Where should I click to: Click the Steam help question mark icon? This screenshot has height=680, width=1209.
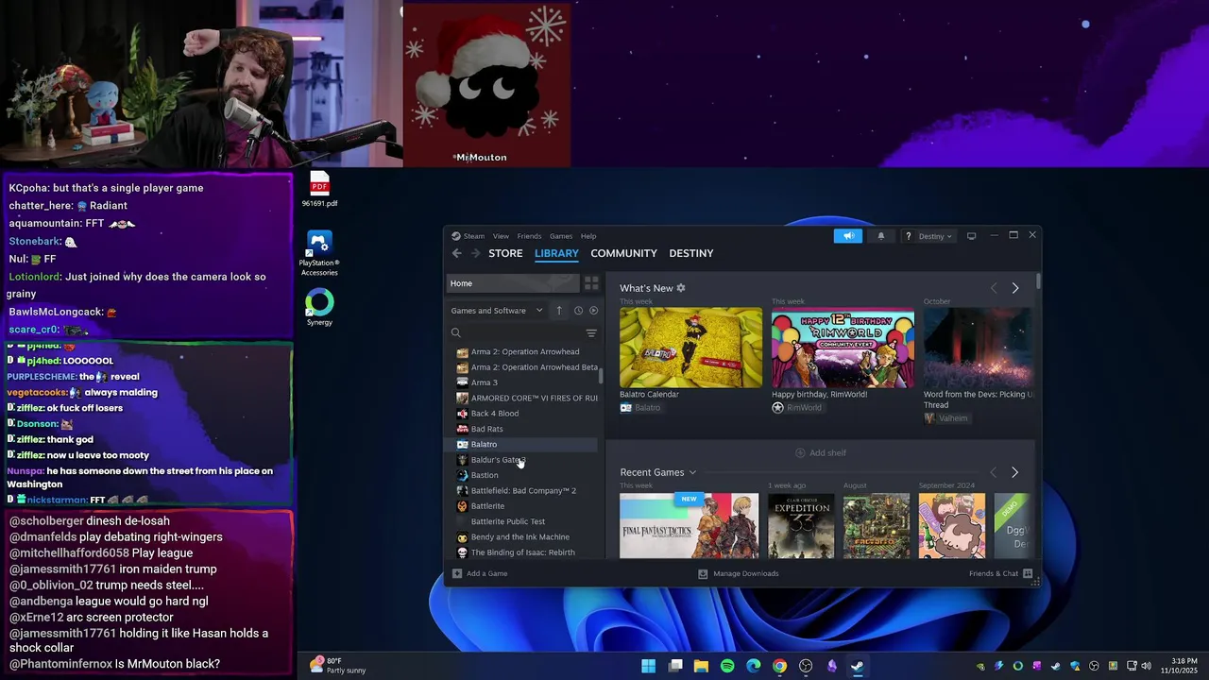coord(908,236)
